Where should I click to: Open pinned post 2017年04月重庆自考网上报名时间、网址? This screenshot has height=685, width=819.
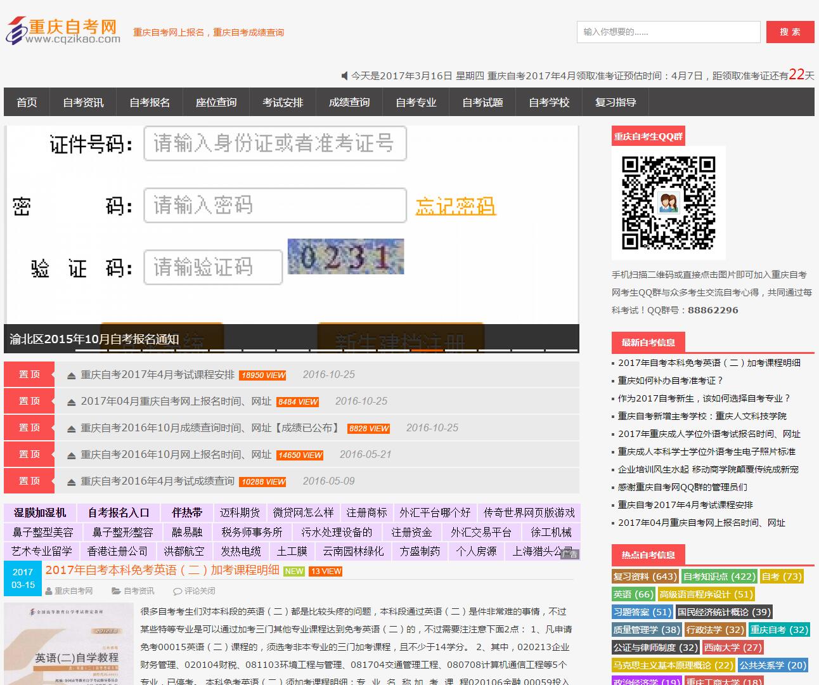click(x=176, y=401)
